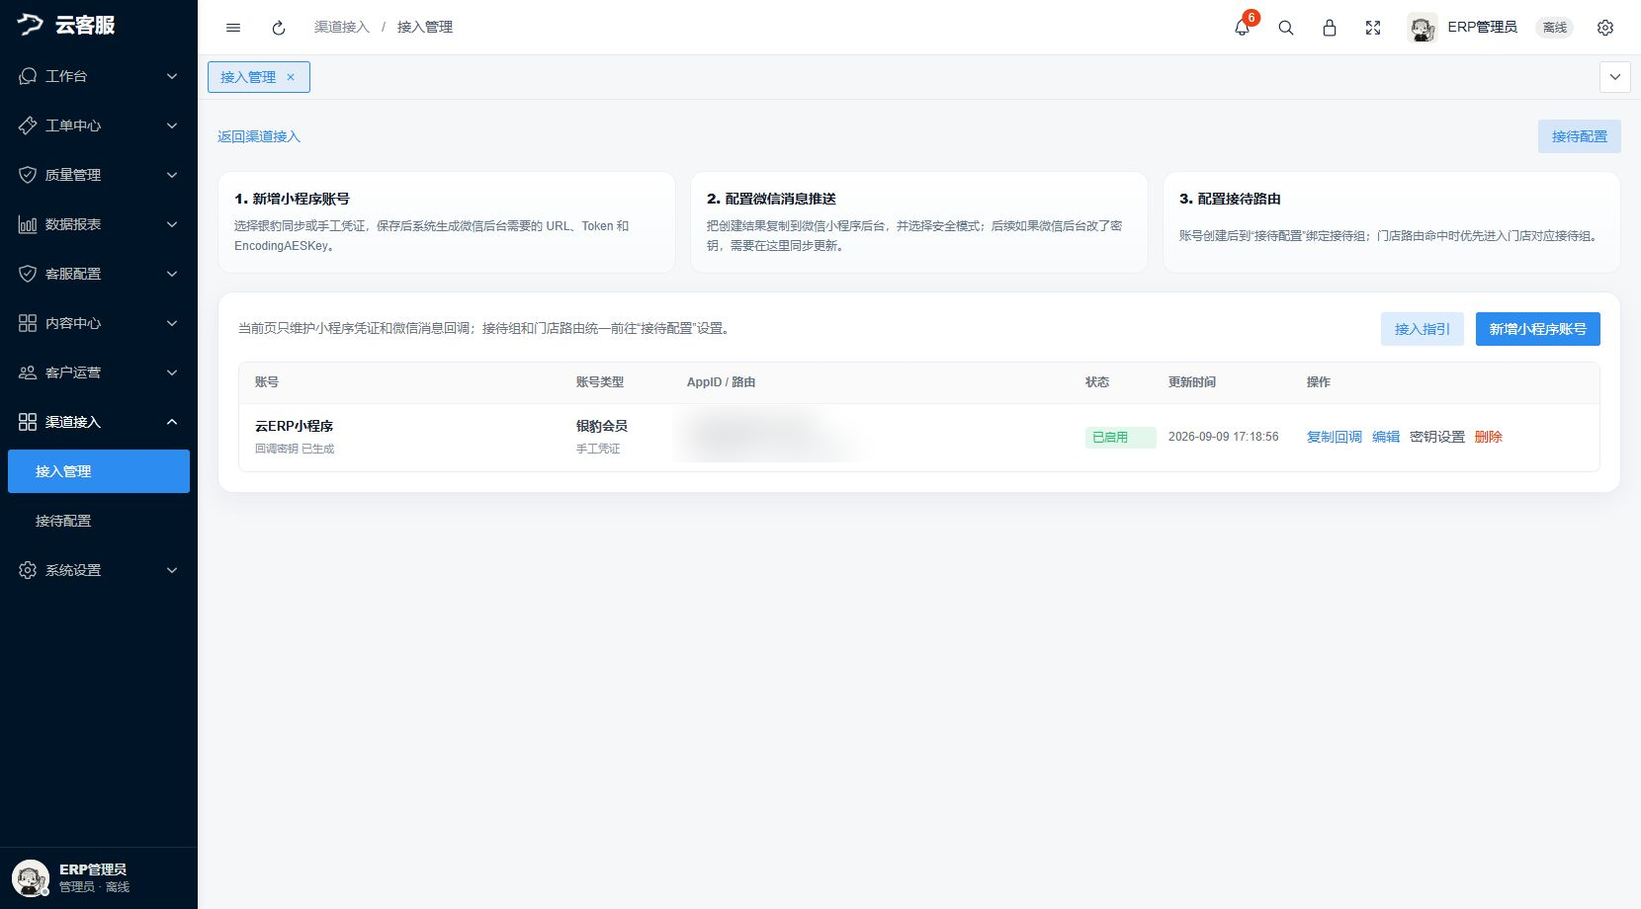Image resolution: width=1641 pixels, height=909 pixels.
Task: Click the lock screen icon
Action: [1330, 28]
